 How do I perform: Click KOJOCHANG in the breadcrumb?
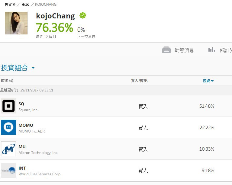pyautogui.click(x=46, y=5)
